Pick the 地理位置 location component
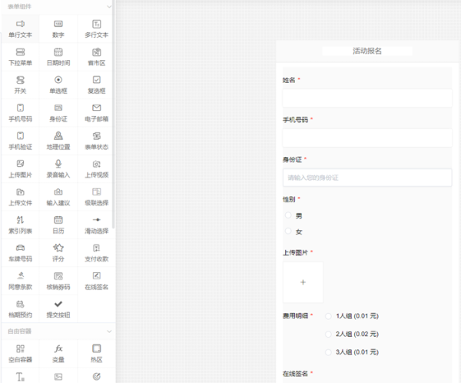This screenshot has height=383, width=461. [58, 141]
